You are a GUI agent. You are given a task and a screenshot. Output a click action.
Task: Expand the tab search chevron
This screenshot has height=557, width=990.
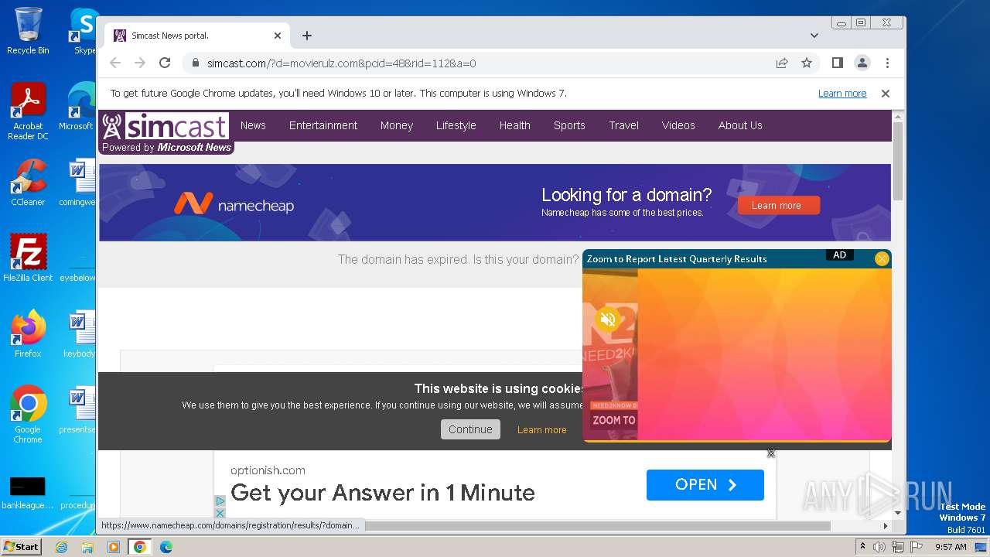point(814,36)
